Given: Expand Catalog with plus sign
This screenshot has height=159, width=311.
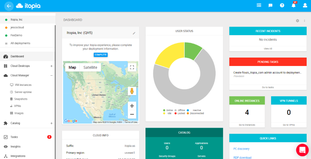Looking at the screenshot, I should (51, 123).
